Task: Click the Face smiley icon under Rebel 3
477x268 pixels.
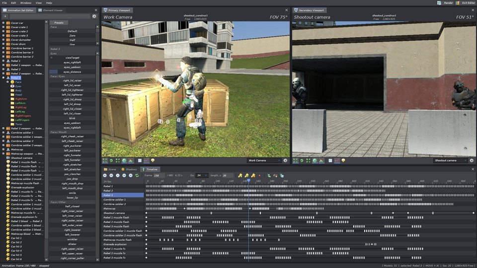Action: coord(12,82)
